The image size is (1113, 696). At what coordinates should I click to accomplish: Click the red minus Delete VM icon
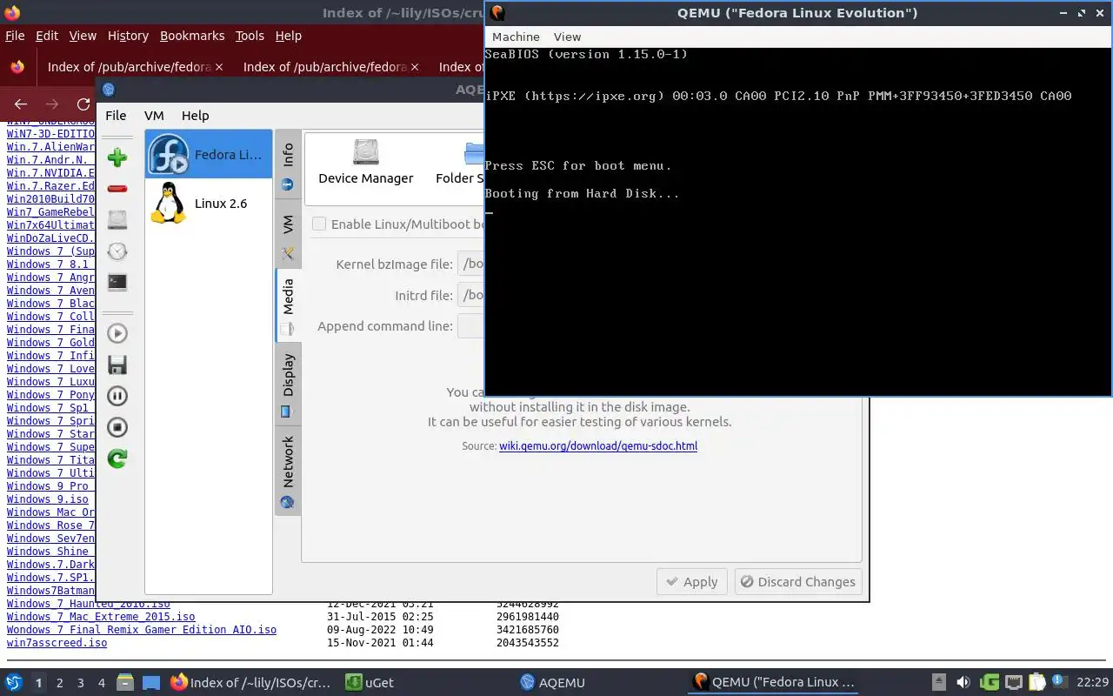[117, 189]
